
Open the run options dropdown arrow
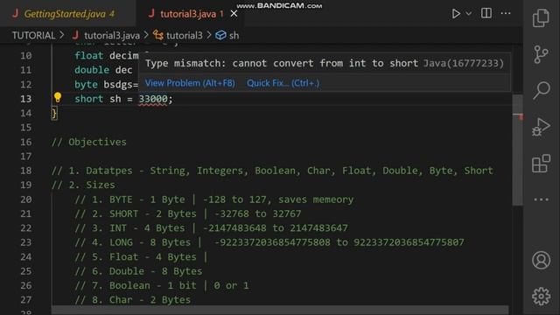point(469,14)
